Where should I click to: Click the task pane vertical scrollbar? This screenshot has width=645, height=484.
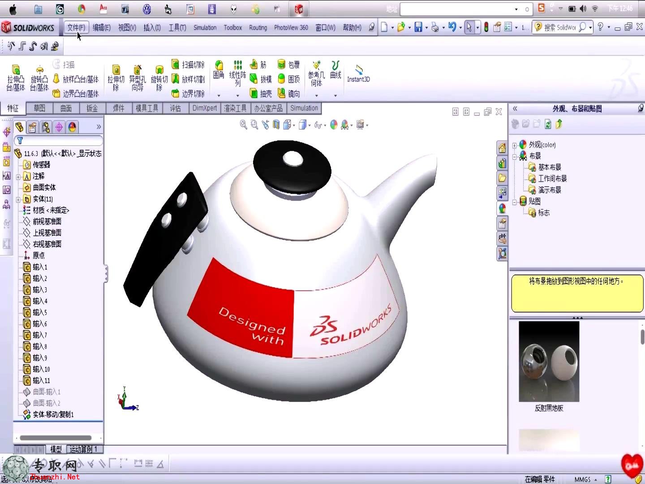[642, 337]
